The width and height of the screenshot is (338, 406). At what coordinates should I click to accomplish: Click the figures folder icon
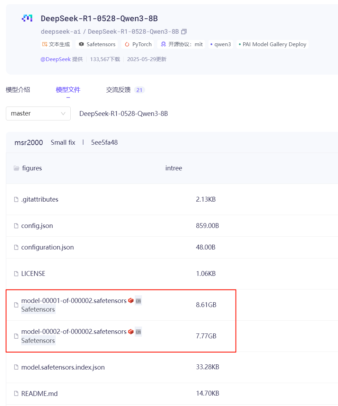coord(17,168)
